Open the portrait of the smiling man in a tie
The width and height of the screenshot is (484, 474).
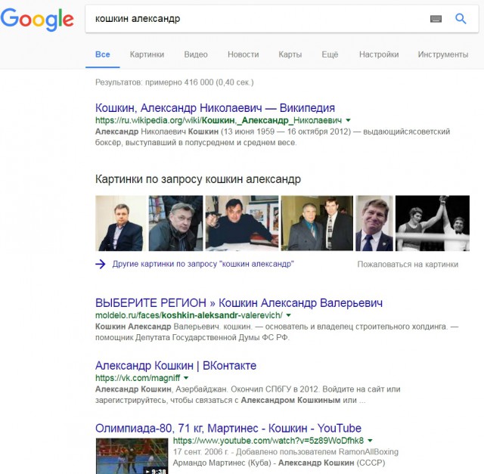tap(374, 223)
